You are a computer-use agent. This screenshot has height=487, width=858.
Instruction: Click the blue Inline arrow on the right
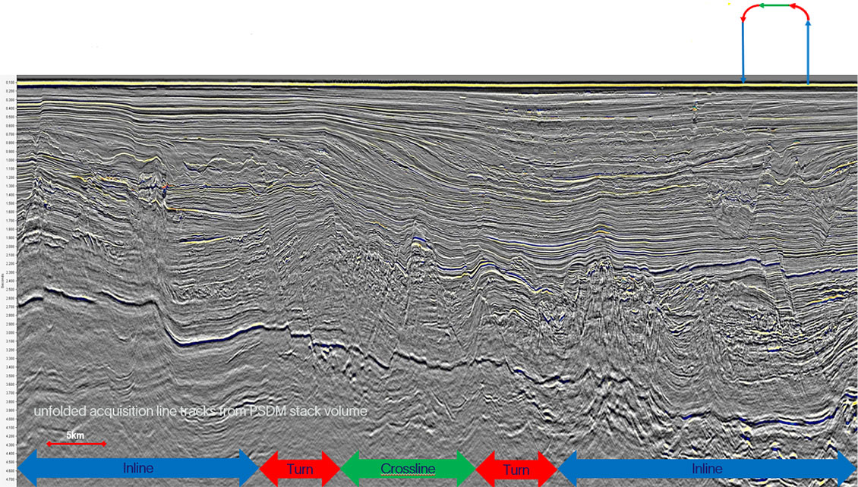pyautogui.click(x=706, y=468)
